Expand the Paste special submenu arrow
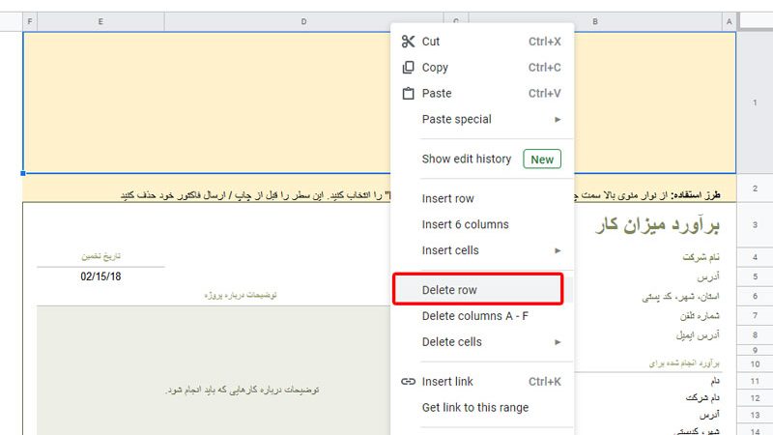The width and height of the screenshot is (773, 435). 558,120
